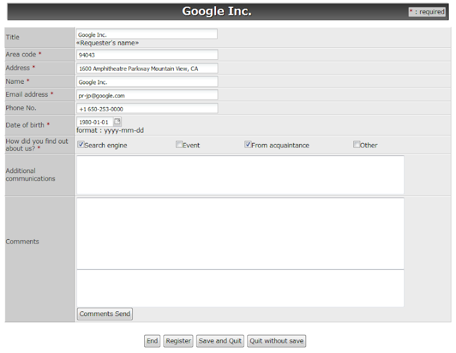Screen dimensions: 456x353
Task: Click the Address input field
Action: tap(147, 68)
